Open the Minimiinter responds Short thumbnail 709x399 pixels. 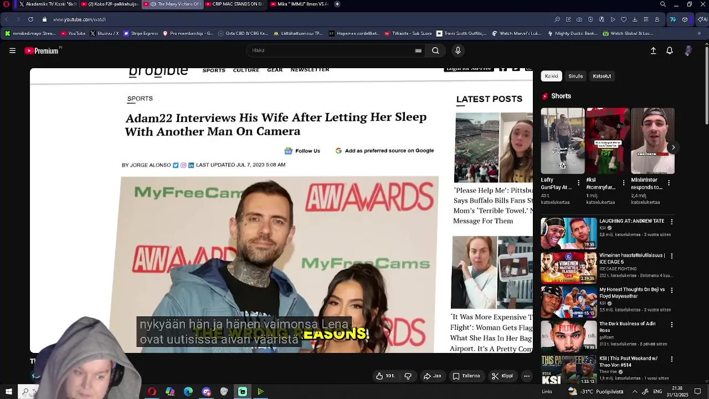point(653,141)
